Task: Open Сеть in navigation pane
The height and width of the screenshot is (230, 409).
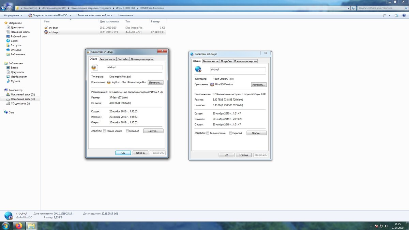Action: tap(11, 112)
